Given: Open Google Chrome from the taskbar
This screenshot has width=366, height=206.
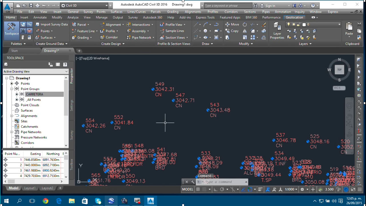Looking at the screenshot, I should click(x=45, y=201).
